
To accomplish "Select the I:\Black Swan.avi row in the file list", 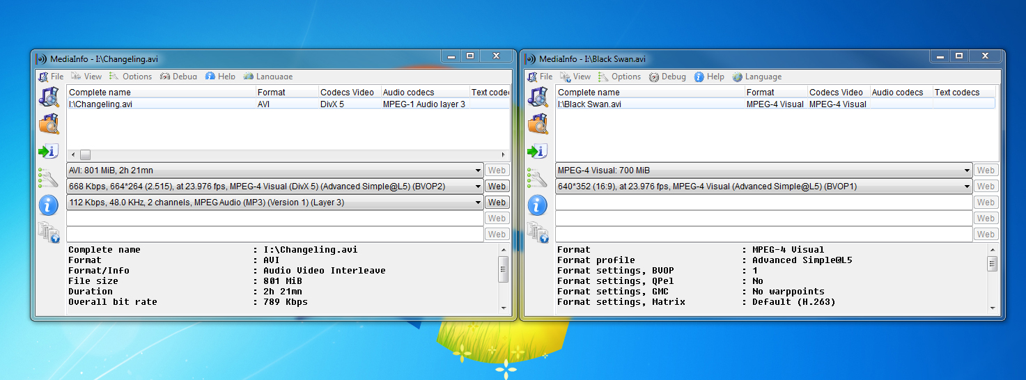I will (x=775, y=104).
